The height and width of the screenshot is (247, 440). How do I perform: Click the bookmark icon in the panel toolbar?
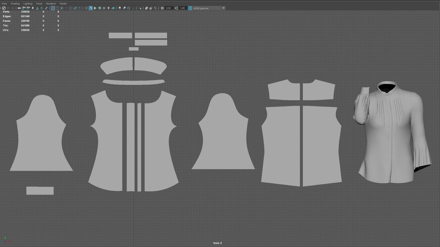[x=33, y=8]
